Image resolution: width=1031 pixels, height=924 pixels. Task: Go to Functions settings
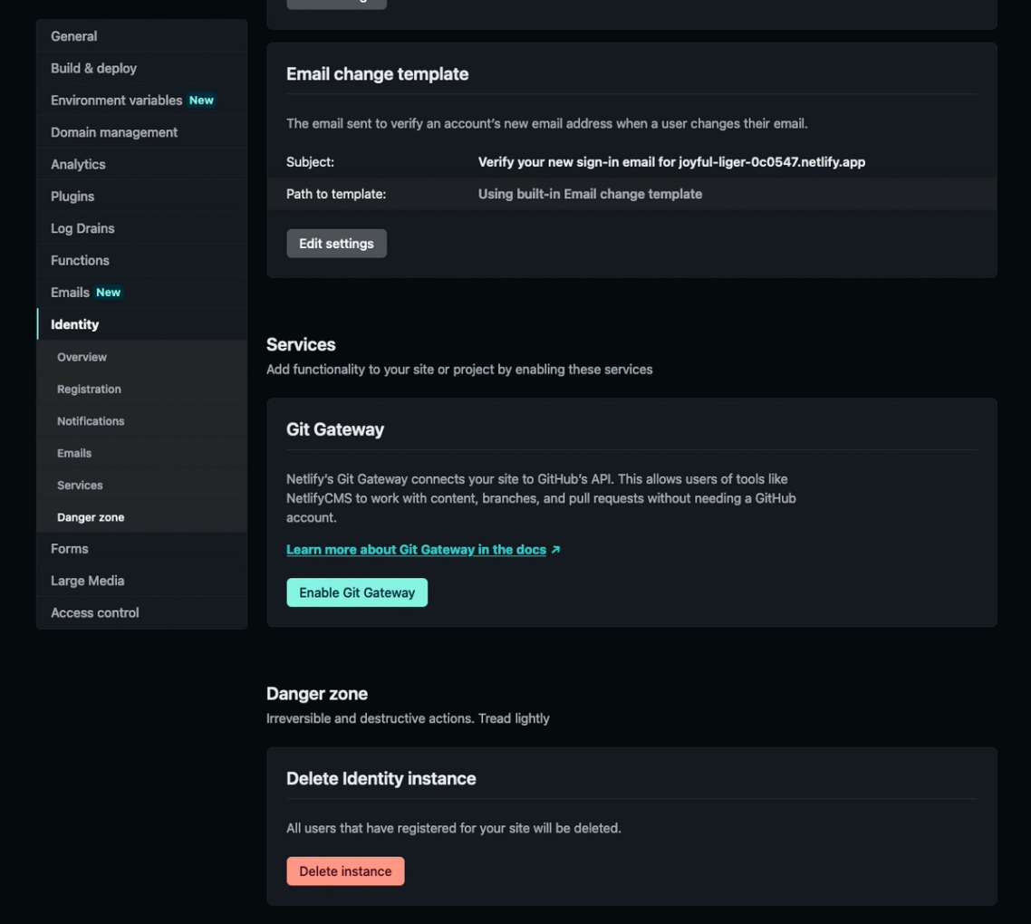pos(141,260)
